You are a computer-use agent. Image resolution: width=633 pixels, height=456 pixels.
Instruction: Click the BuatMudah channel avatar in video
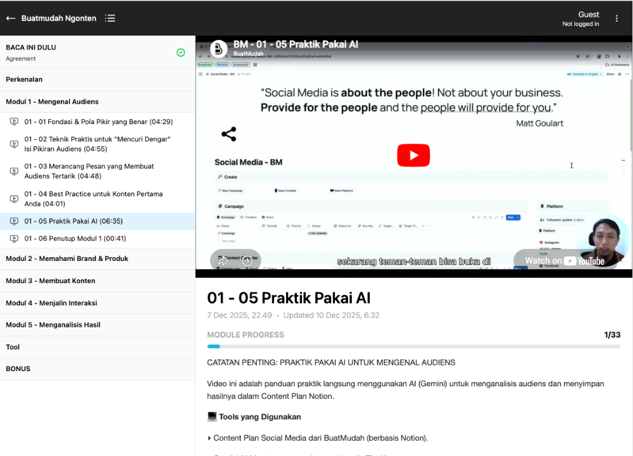[218, 49]
